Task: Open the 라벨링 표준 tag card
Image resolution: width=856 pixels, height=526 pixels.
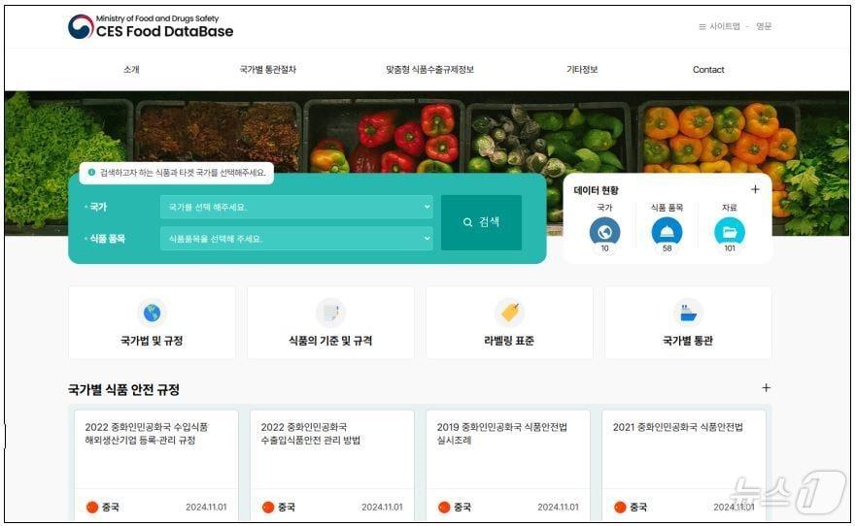Action: point(509,322)
